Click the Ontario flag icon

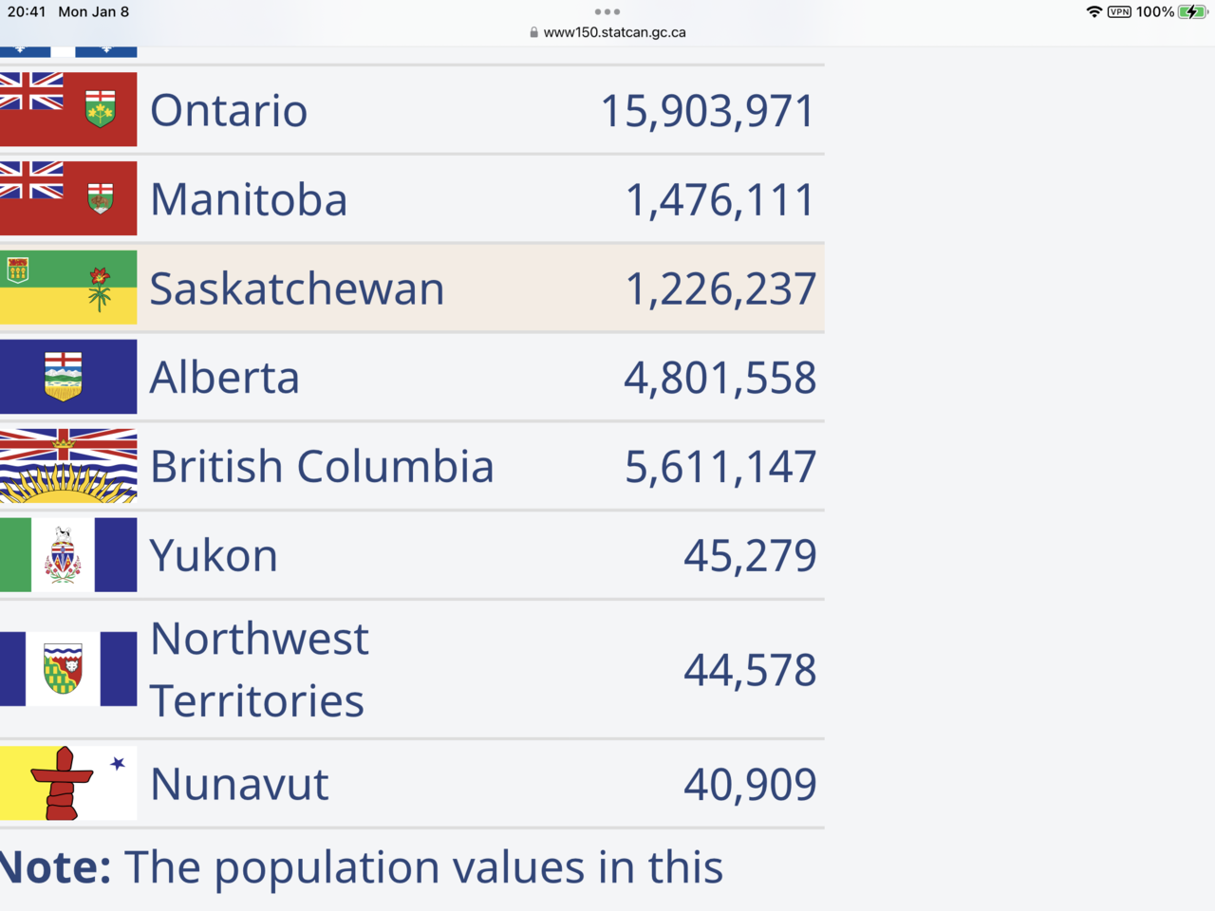(68, 109)
